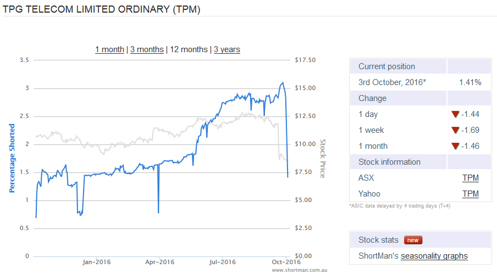Image resolution: width=497 pixels, height=274 pixels.
Task: Click the Jan-2016 x-axis label
Action: (97, 262)
